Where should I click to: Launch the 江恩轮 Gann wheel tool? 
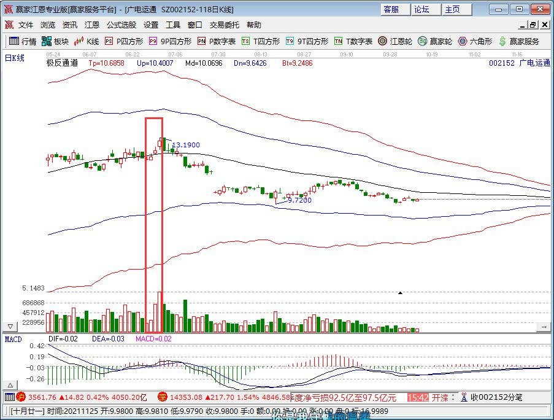396,42
